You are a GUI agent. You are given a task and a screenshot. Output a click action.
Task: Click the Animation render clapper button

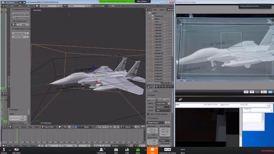point(159,100)
